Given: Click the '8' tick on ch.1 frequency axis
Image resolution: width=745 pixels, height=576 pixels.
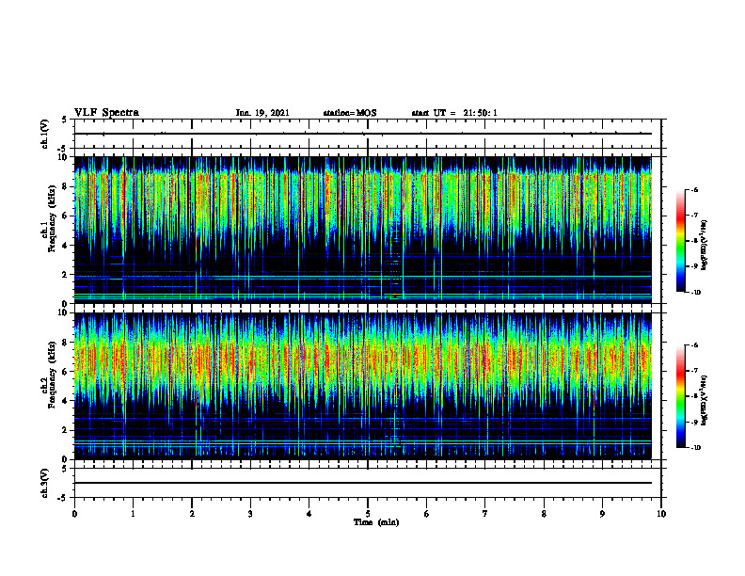Looking at the screenshot, I should (x=66, y=186).
